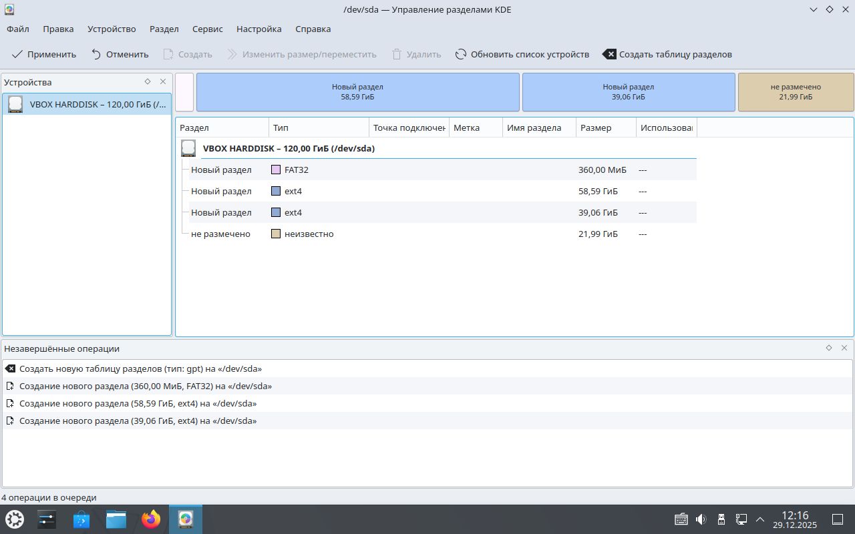Open the Устройство menu
Image resolution: width=855 pixels, height=534 pixels.
click(x=112, y=29)
